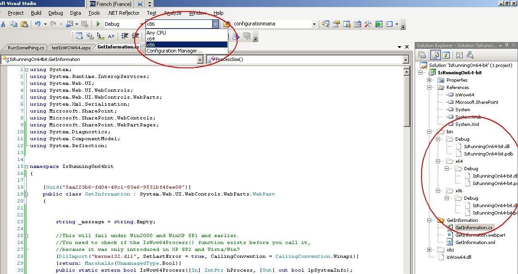Screen dimensions: 518x274
Task: Open the Tools menu
Action: pos(94,13)
